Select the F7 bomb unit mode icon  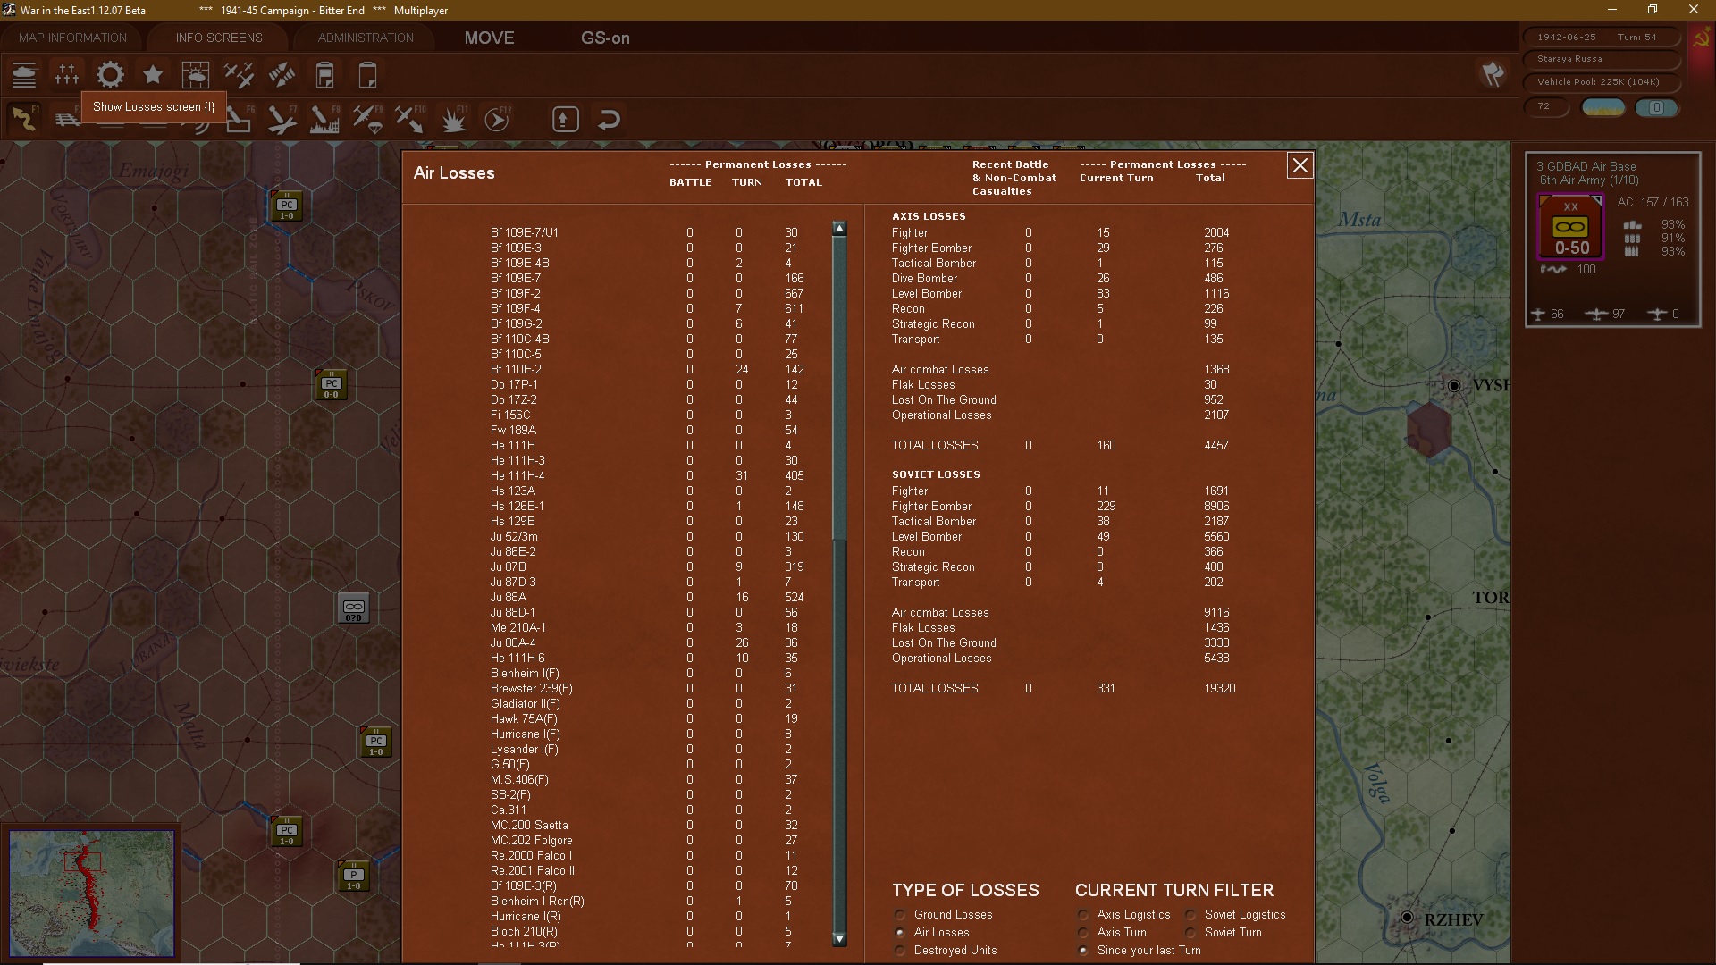click(282, 119)
